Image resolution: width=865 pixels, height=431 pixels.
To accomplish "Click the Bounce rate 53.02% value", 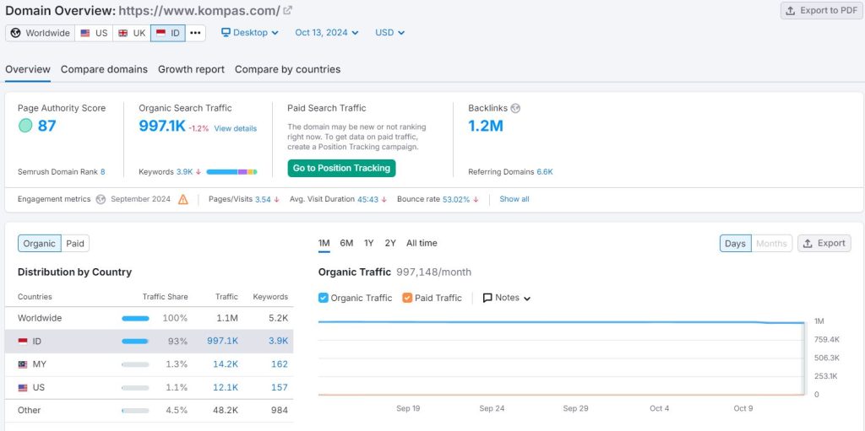I will click(456, 200).
